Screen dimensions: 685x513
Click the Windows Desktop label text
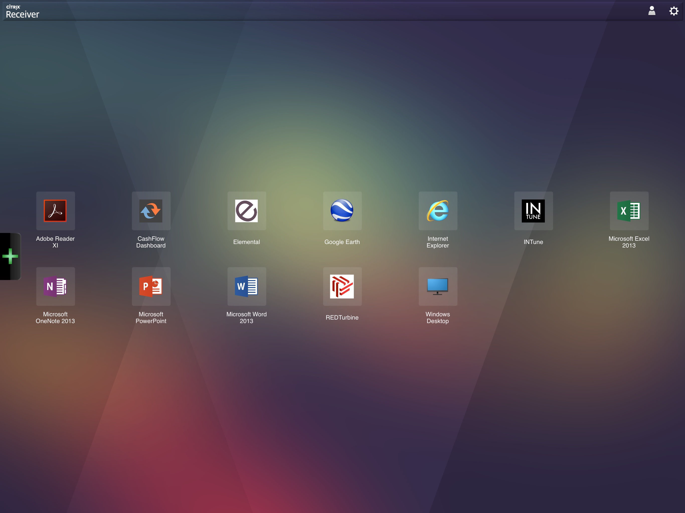(438, 317)
